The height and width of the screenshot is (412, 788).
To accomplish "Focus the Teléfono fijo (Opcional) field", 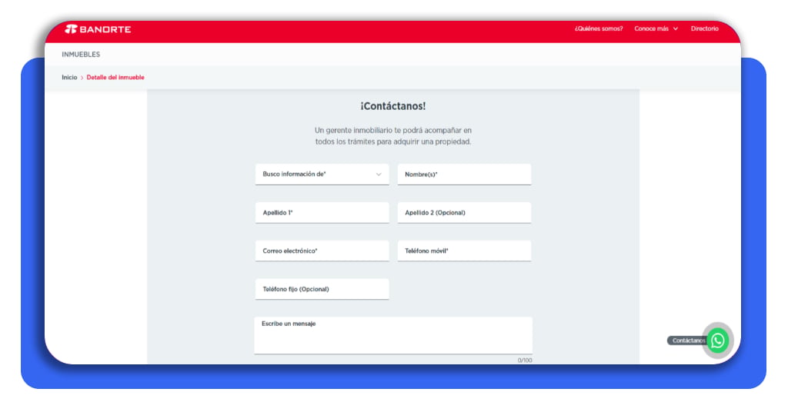I will 322,289.
